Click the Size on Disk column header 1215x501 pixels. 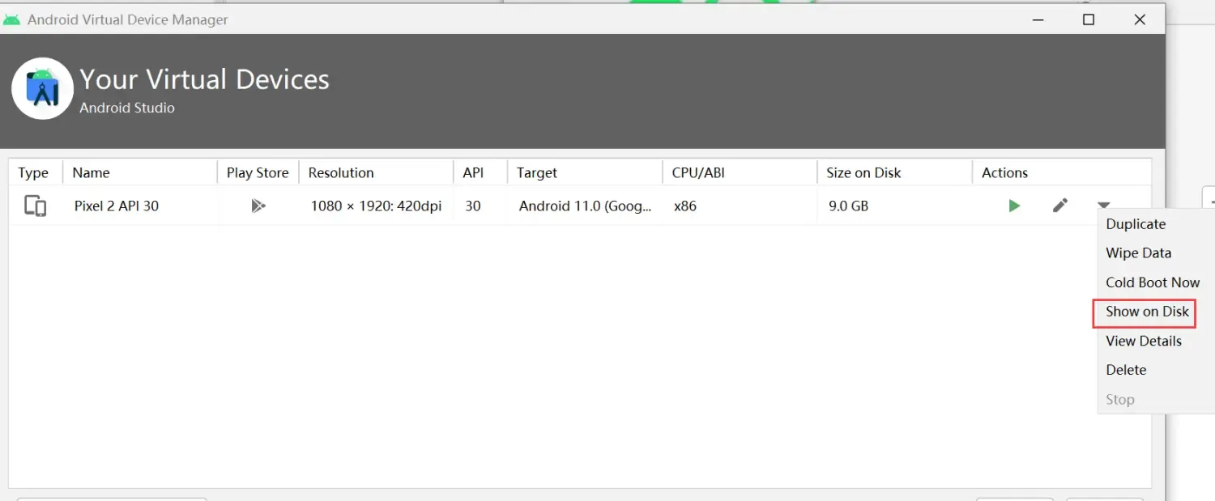point(863,172)
